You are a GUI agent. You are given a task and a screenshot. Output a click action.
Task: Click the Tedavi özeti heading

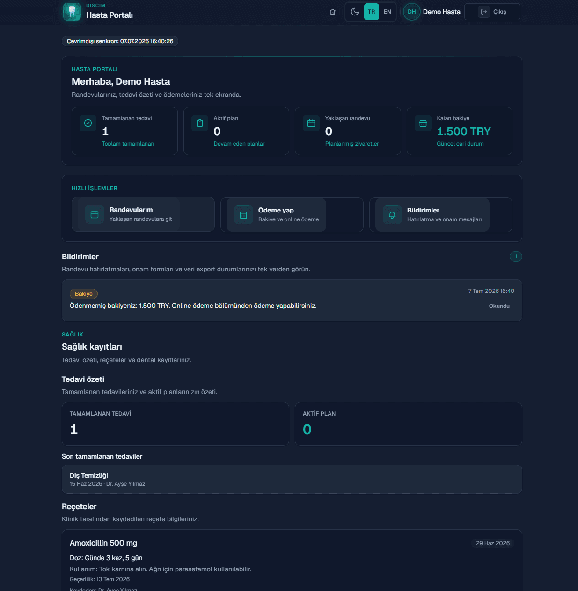83,379
